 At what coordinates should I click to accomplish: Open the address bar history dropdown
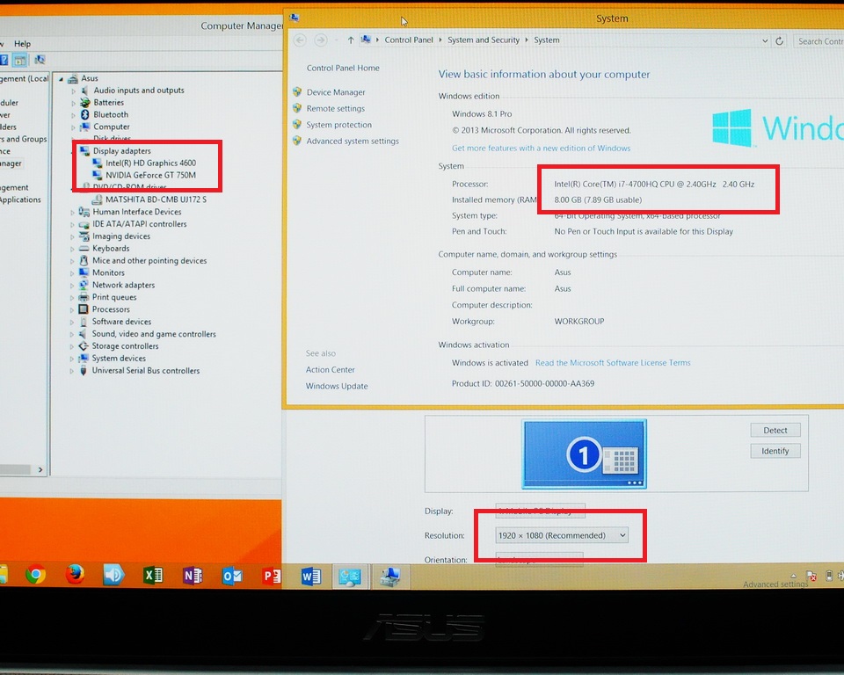[x=765, y=41]
